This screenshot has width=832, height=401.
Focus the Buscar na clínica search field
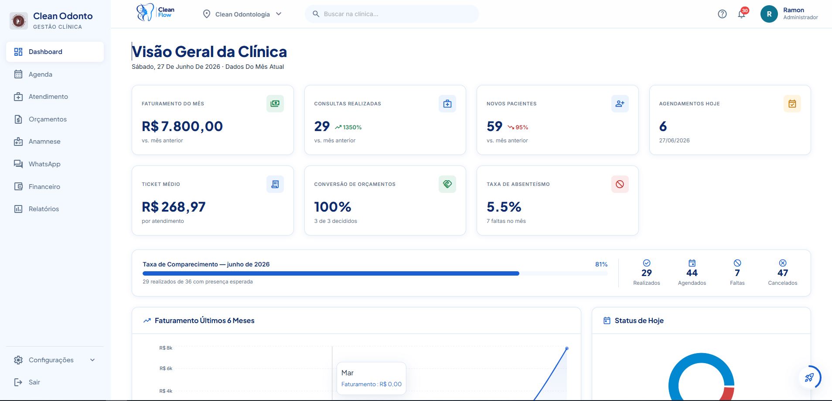pyautogui.click(x=392, y=14)
